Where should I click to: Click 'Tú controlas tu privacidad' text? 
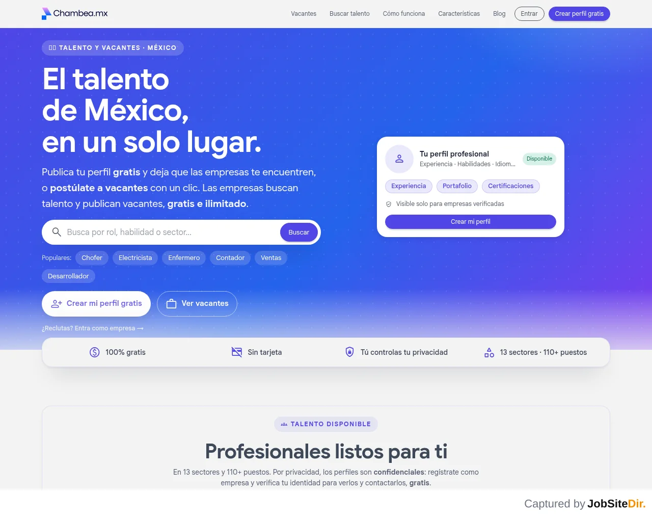404,352
